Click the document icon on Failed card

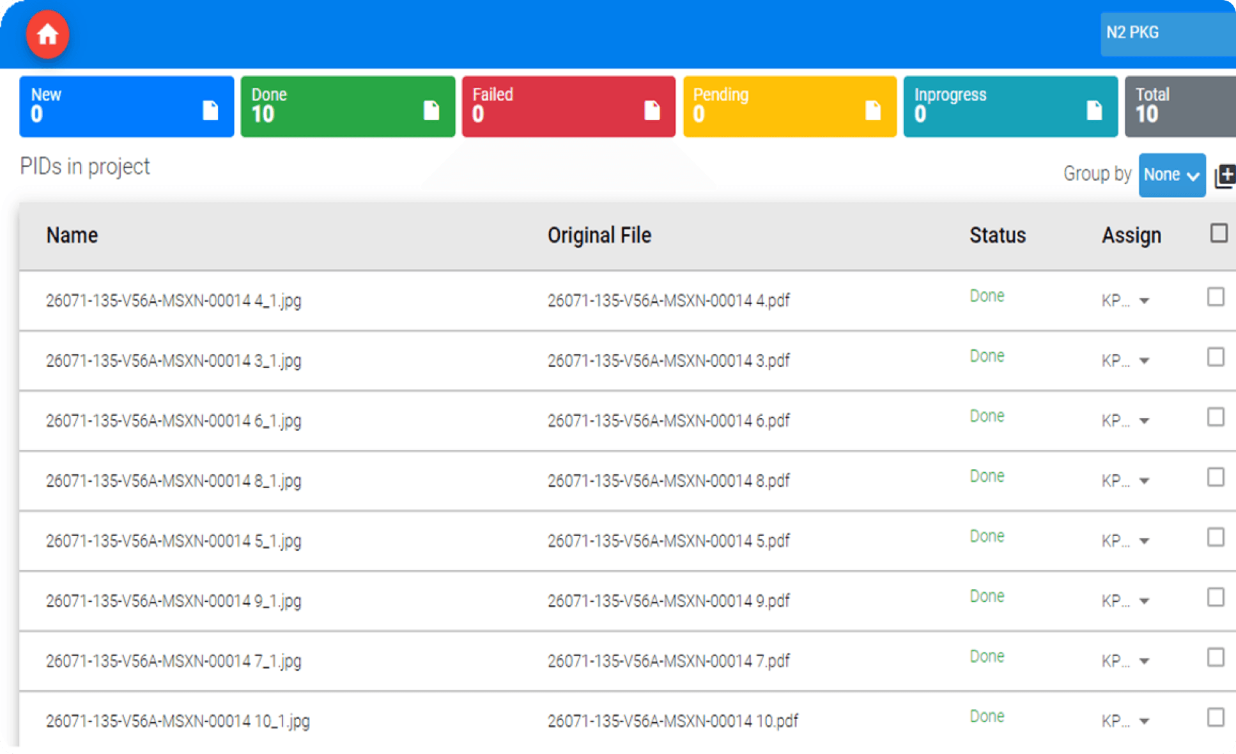[x=652, y=111]
